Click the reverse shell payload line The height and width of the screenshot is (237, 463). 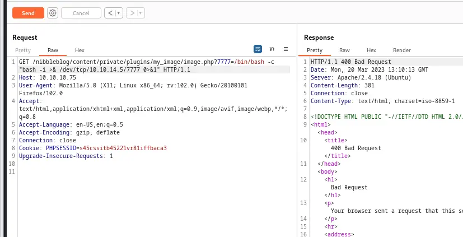(105, 69)
